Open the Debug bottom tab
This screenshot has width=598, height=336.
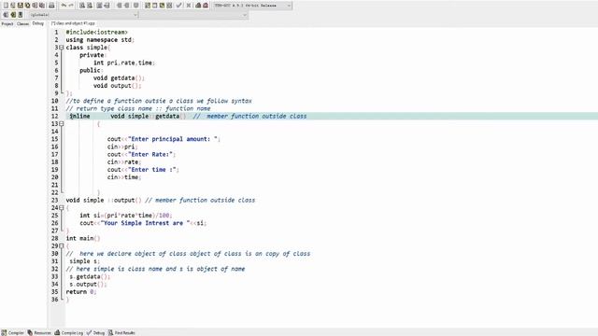(x=95, y=332)
